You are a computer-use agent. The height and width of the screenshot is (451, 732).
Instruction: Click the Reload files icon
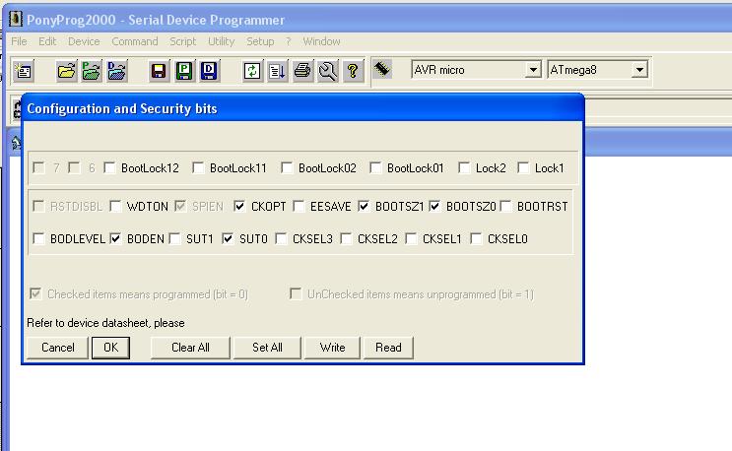click(252, 71)
